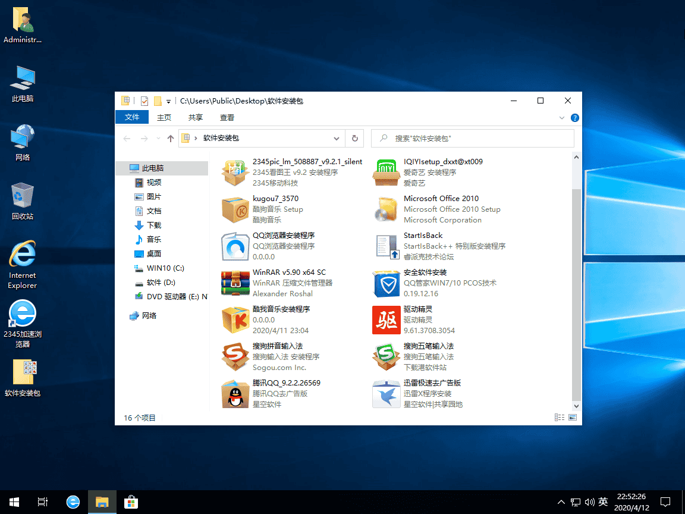685x514 pixels.
Task: Launch Internet Explorer from desktop
Action: point(23,265)
